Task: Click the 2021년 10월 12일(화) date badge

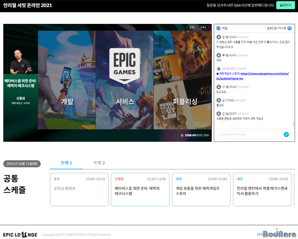Action: (22, 164)
